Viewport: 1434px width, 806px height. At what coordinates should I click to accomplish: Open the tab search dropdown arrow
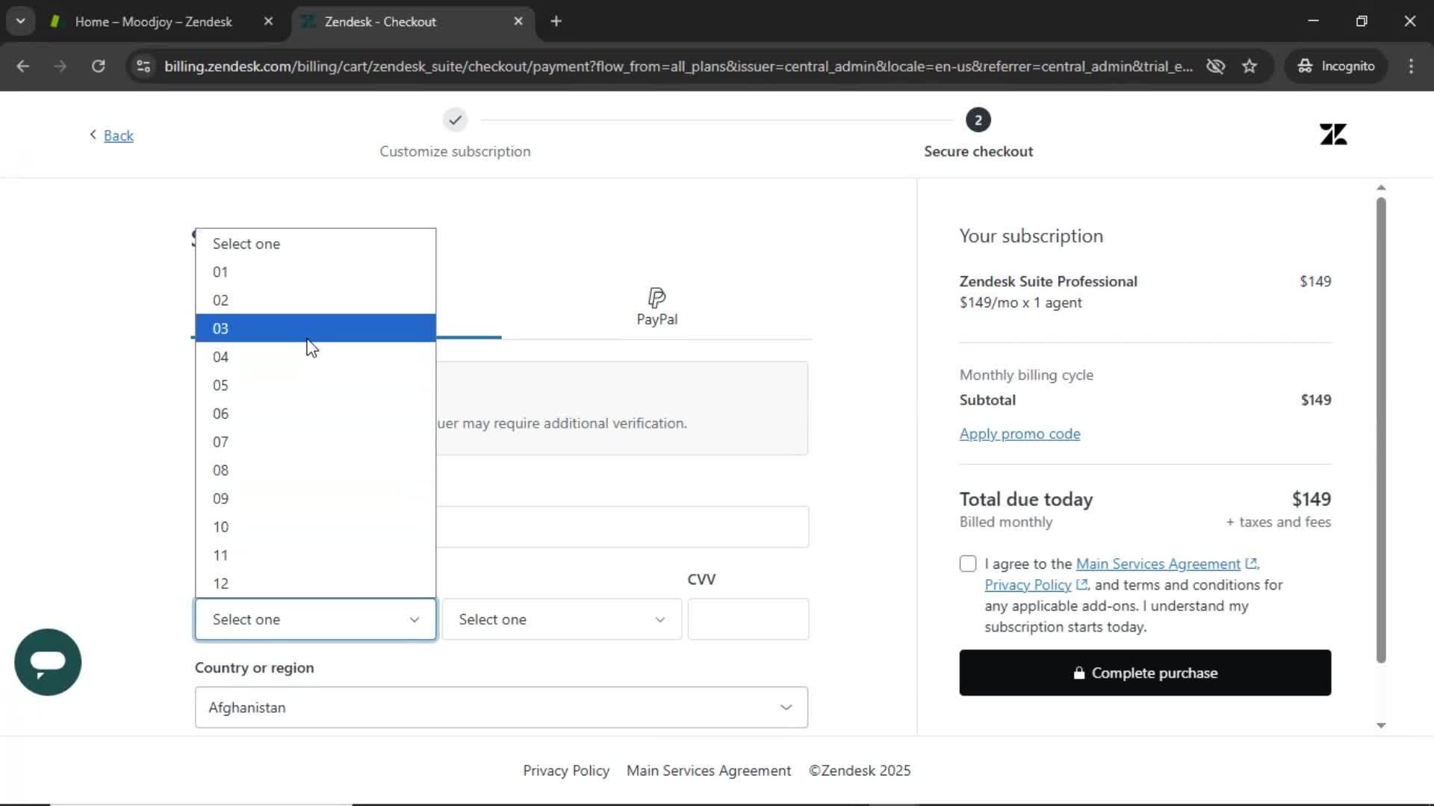[20, 21]
